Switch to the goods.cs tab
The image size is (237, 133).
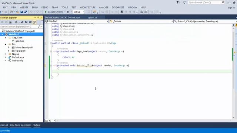click(x=93, y=17)
